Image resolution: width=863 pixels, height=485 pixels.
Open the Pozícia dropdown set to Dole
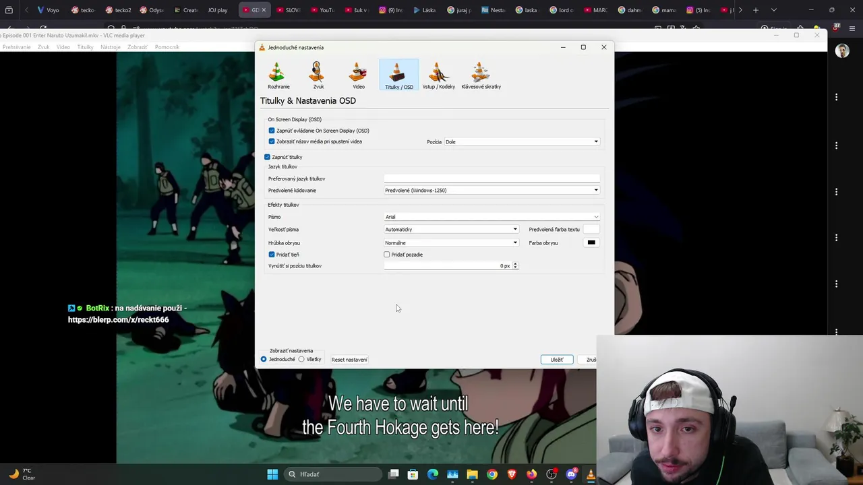pyautogui.click(x=522, y=141)
